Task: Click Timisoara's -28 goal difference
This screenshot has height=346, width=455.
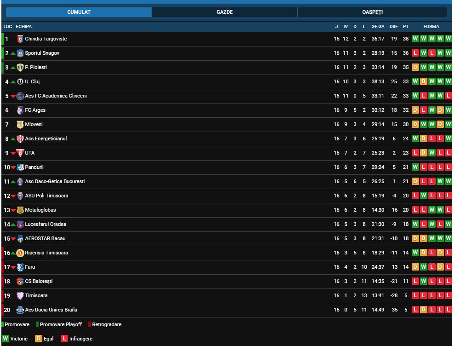Action: coord(394,295)
